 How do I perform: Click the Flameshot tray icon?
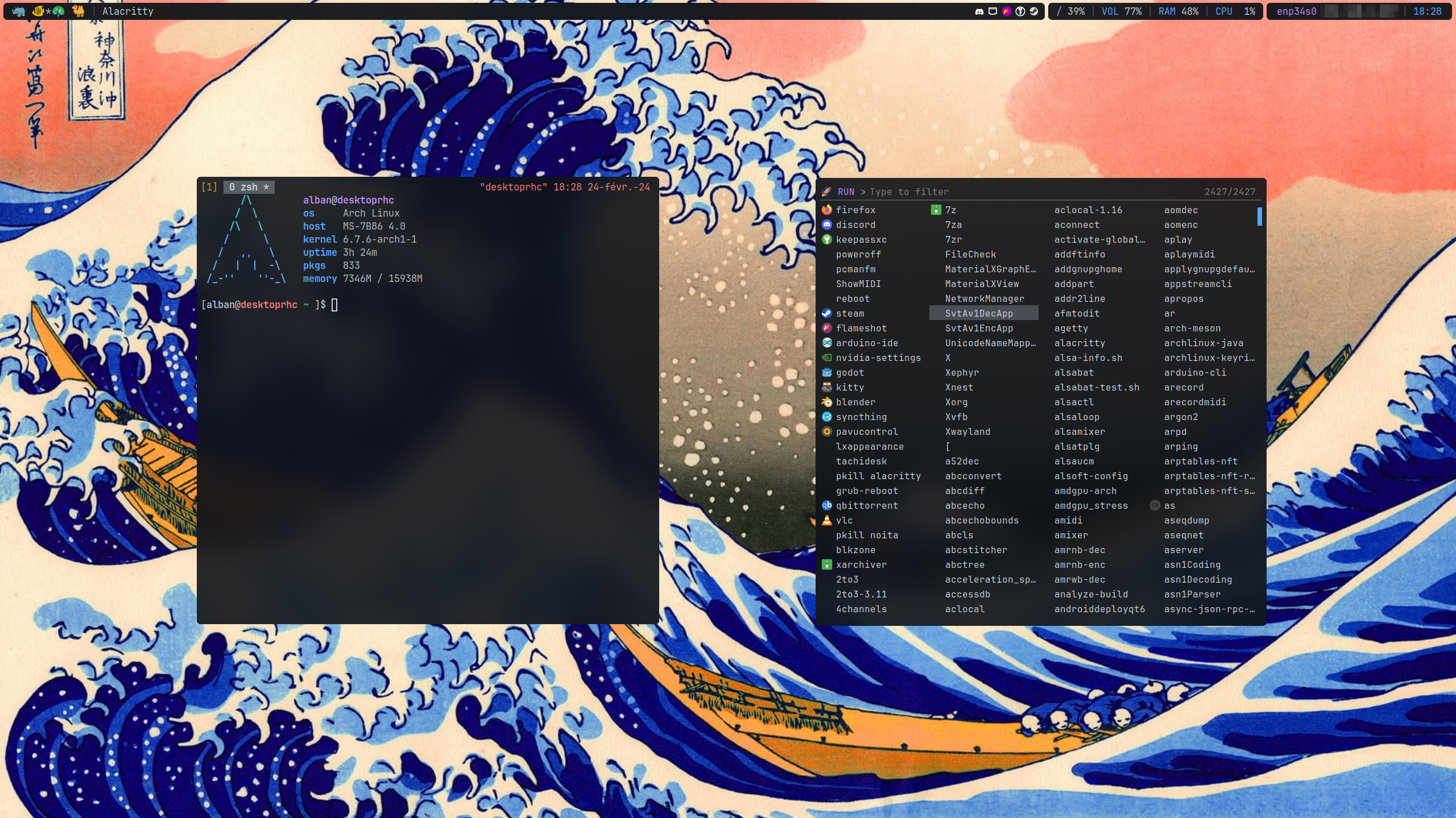click(1006, 11)
